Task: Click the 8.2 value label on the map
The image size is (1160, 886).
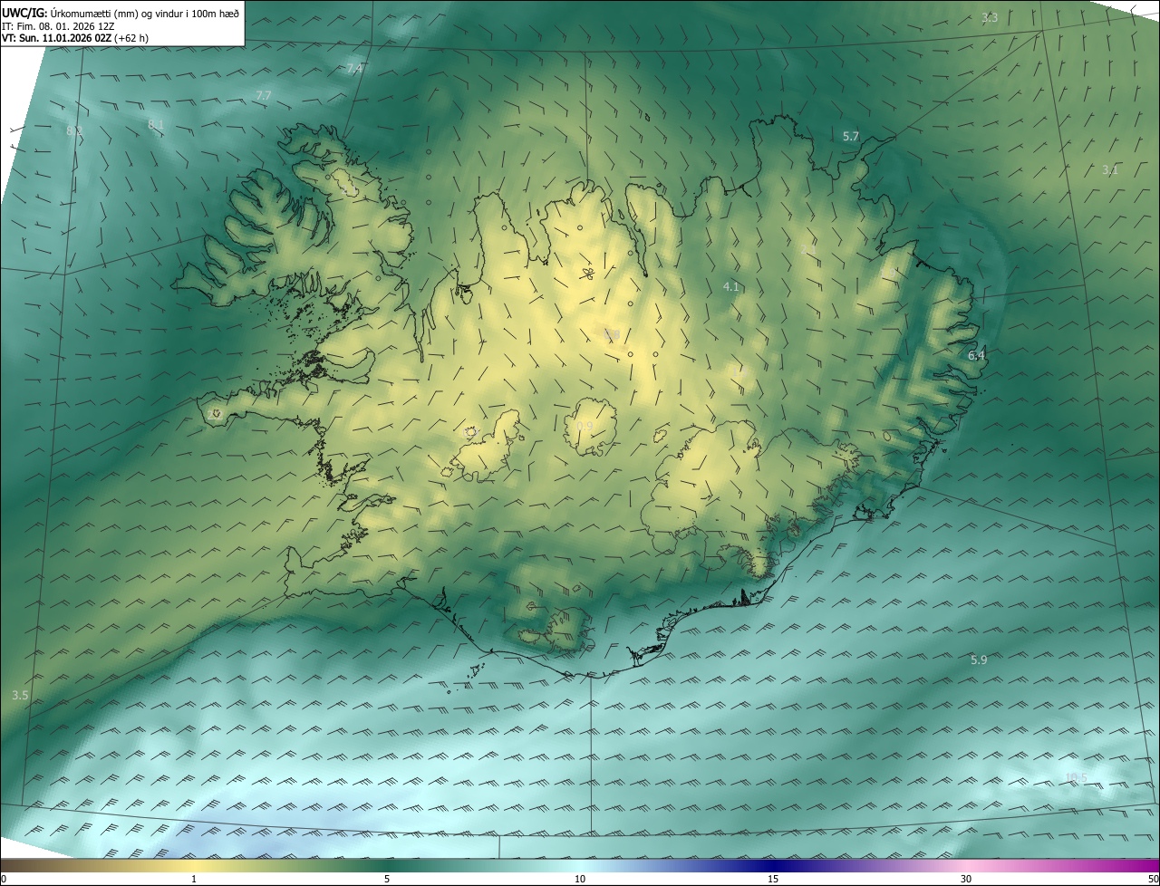Action: (x=74, y=131)
